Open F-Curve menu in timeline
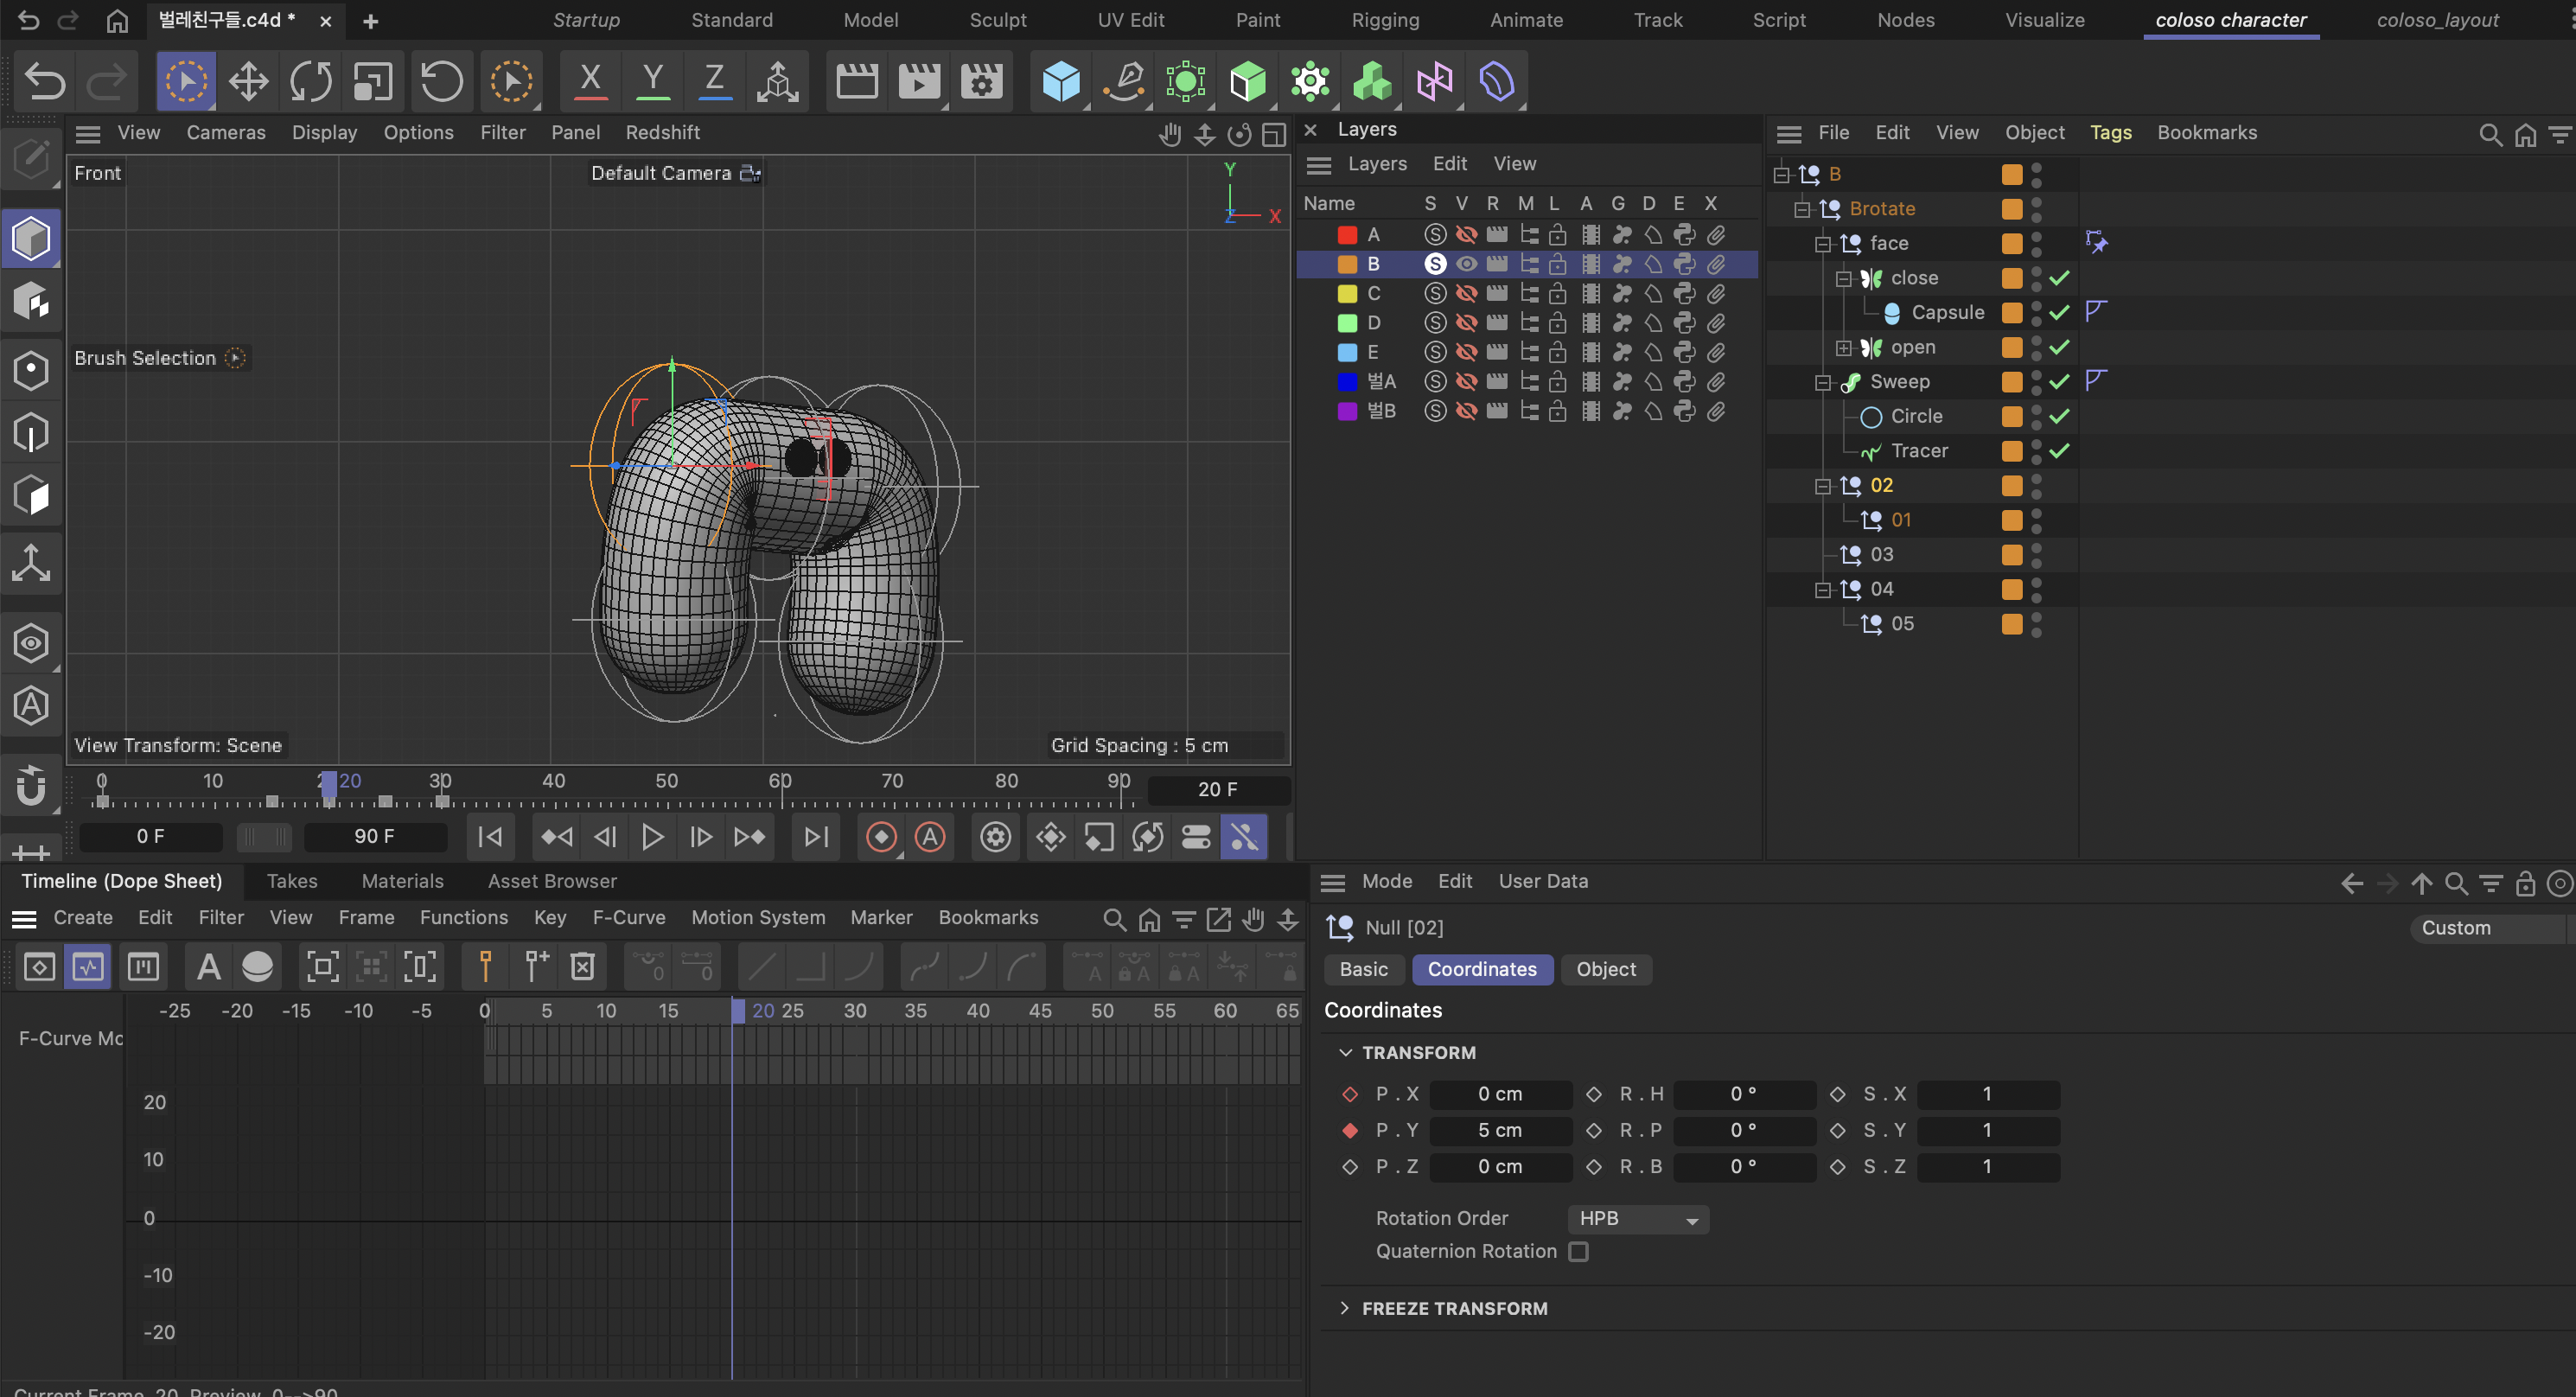This screenshot has height=1397, width=2576. 629,918
